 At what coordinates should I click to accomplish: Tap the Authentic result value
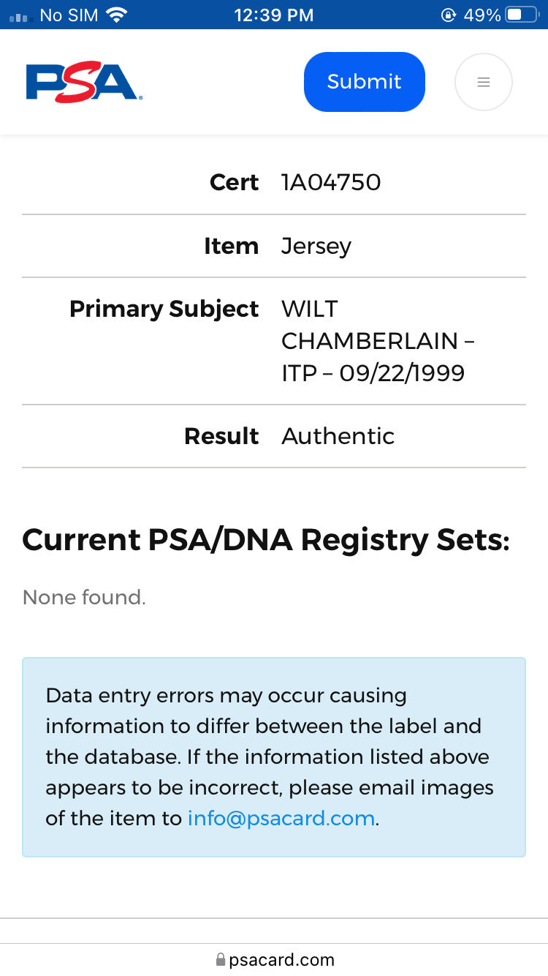coord(338,436)
